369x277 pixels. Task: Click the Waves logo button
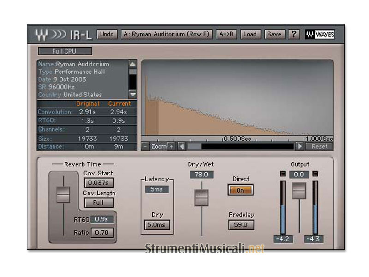click(x=320, y=35)
